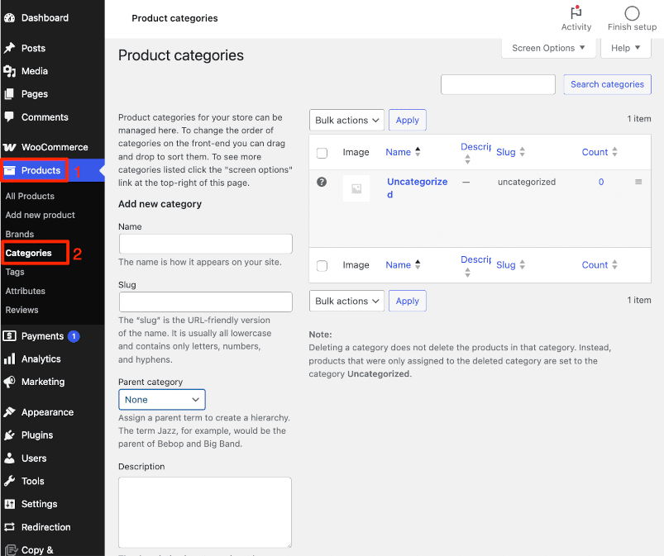Click the Appearance paintbrush icon
664x556 pixels.
pos(9,412)
